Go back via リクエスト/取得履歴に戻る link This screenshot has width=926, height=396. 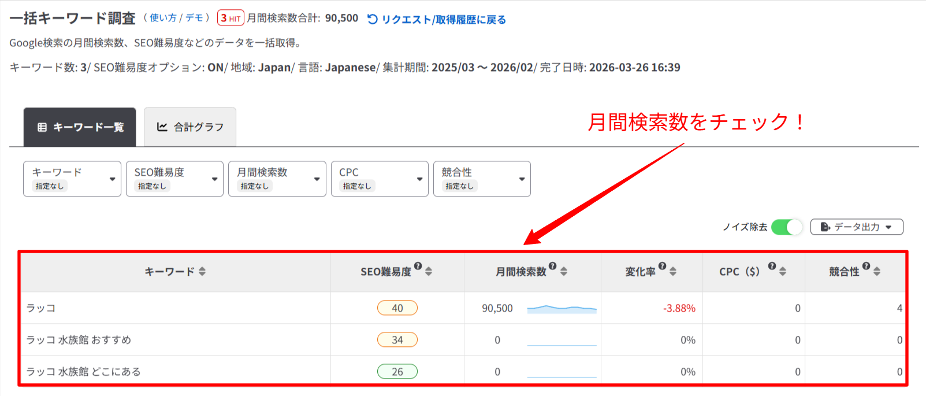(x=437, y=20)
